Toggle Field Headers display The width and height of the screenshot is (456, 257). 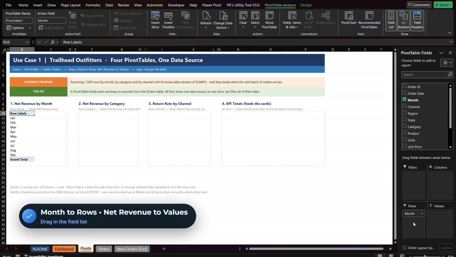click(417, 20)
